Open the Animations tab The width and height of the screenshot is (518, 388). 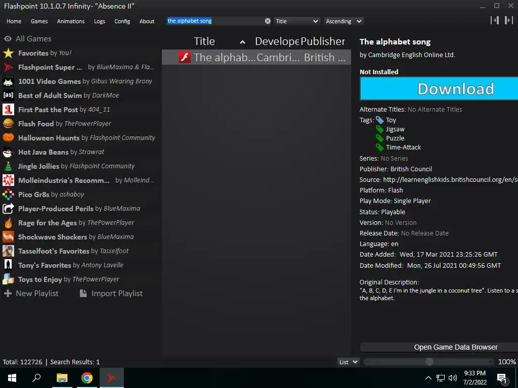point(71,21)
